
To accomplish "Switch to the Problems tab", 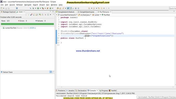I will pyautogui.click(x=61, y=90).
